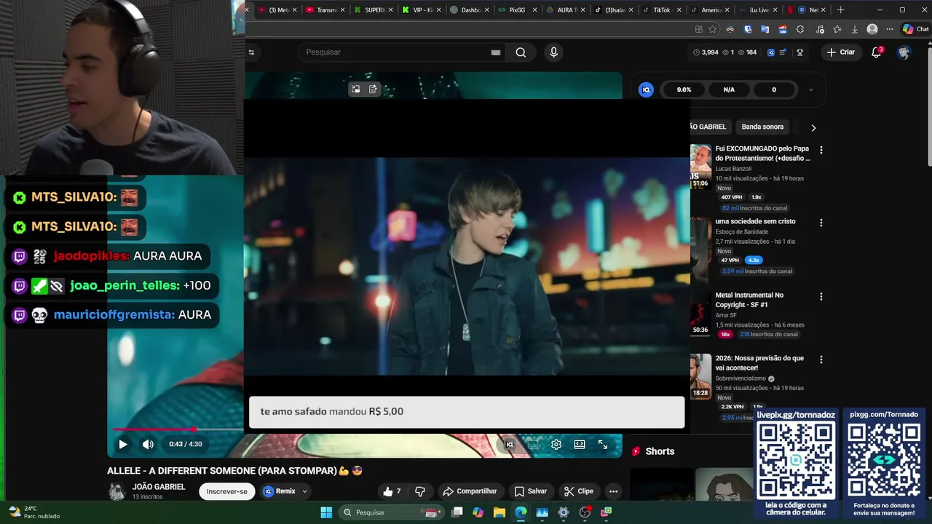Open more actions three-dot menu under video
The width and height of the screenshot is (932, 524).
[613, 491]
